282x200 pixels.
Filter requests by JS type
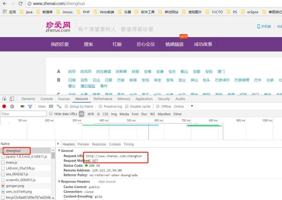[x=98, y=114]
